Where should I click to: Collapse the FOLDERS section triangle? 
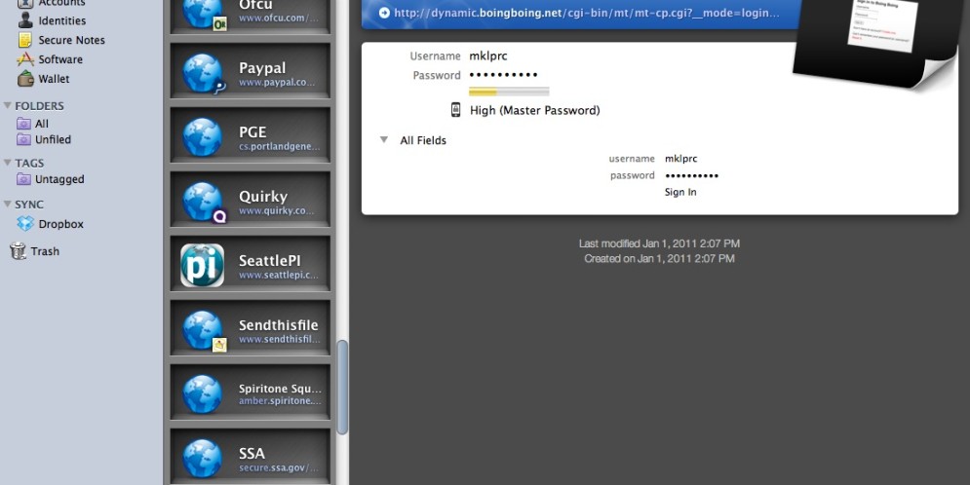pos(8,106)
